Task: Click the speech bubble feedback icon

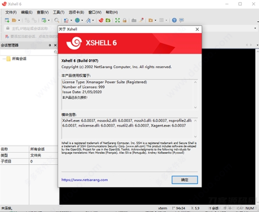Action: (x=181, y=20)
